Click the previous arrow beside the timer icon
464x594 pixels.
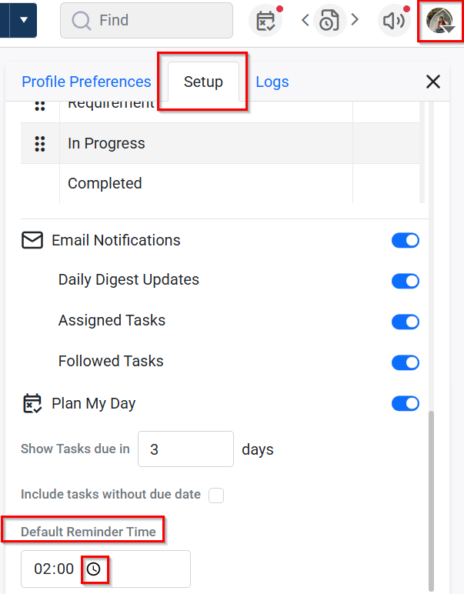pyautogui.click(x=305, y=21)
